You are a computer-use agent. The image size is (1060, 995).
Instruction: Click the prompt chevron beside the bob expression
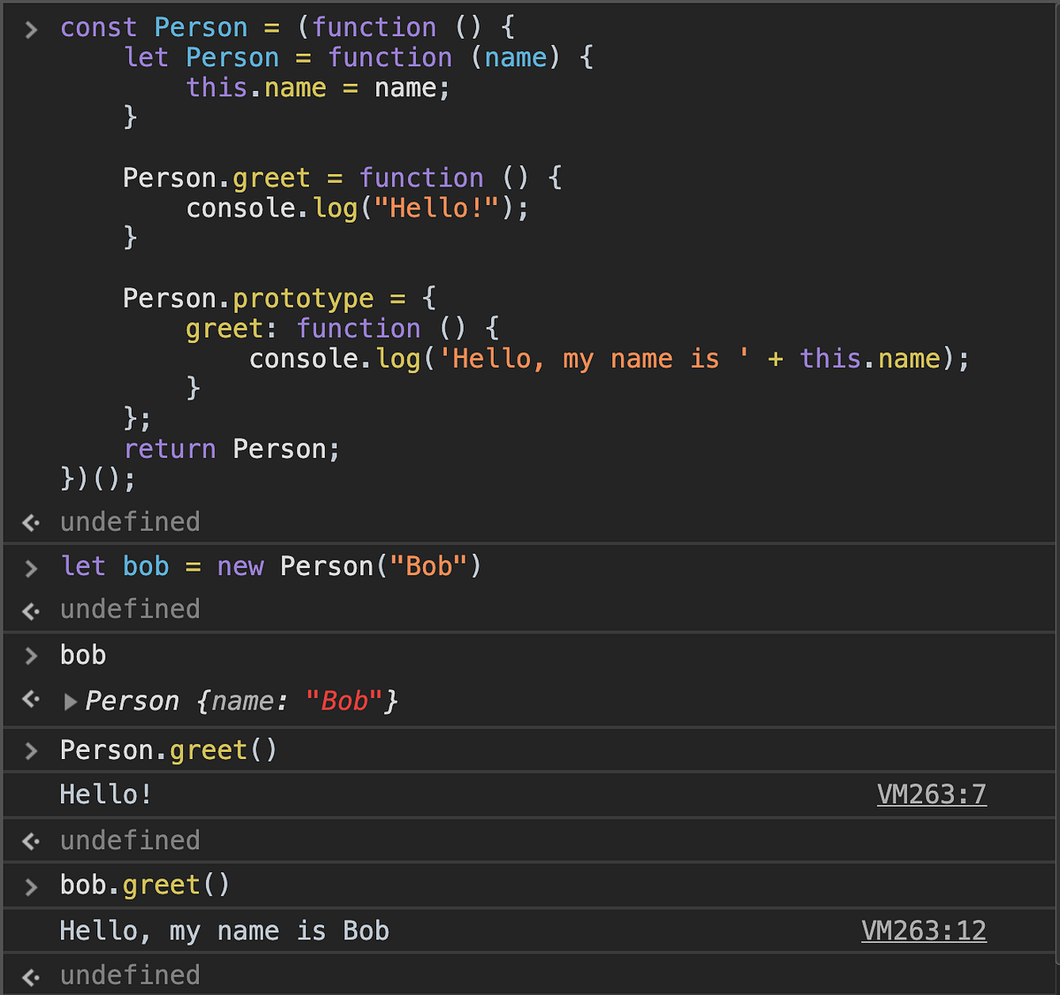(x=30, y=655)
